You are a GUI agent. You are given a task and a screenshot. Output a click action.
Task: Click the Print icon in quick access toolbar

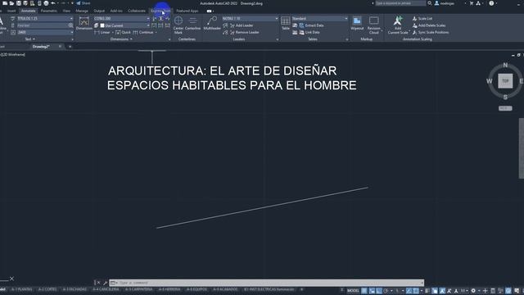click(46, 3)
